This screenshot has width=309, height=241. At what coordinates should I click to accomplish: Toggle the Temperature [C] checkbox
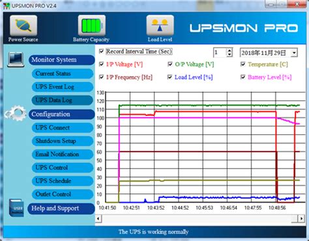click(x=243, y=64)
